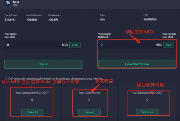Select the Yearly Growth value 313.24%
Viewport: 180px width, 121px height.
(10, 20)
